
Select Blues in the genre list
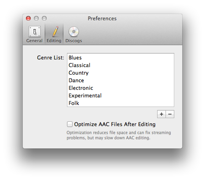[121, 58]
